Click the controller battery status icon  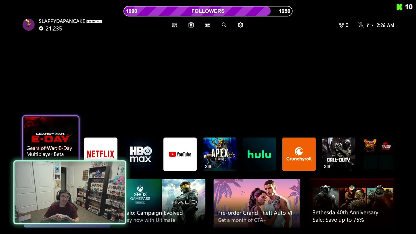coord(370,25)
